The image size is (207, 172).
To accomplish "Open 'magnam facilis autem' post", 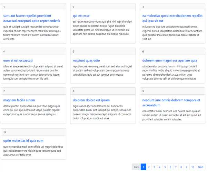I will [19, 100].
